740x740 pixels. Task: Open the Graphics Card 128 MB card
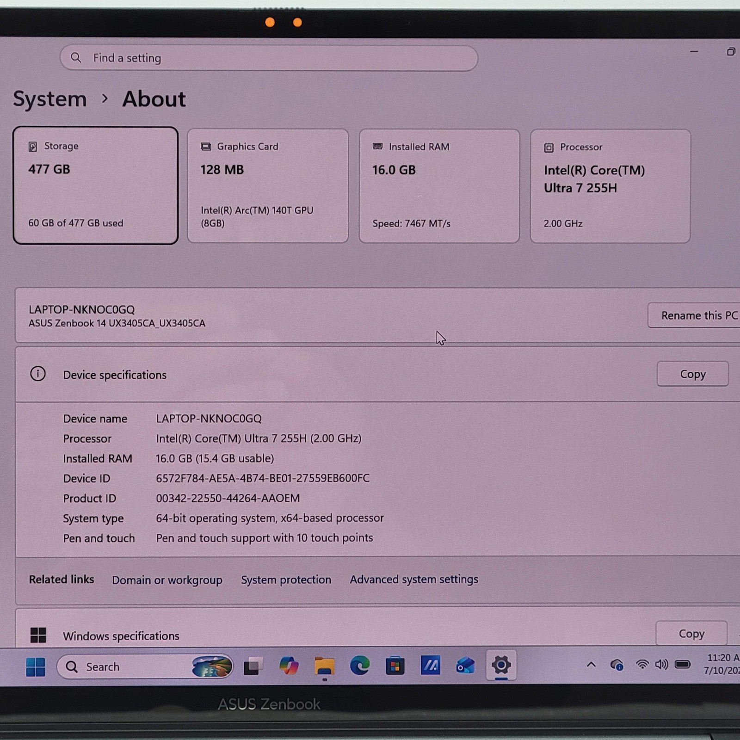268,186
